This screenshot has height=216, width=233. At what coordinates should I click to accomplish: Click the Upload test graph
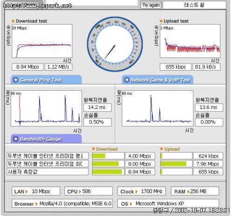point(190,41)
